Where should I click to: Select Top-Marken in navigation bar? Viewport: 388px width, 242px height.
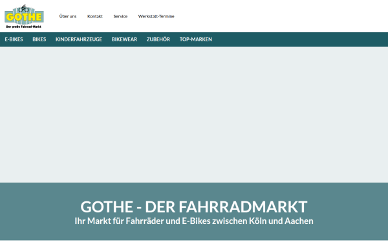pos(196,39)
